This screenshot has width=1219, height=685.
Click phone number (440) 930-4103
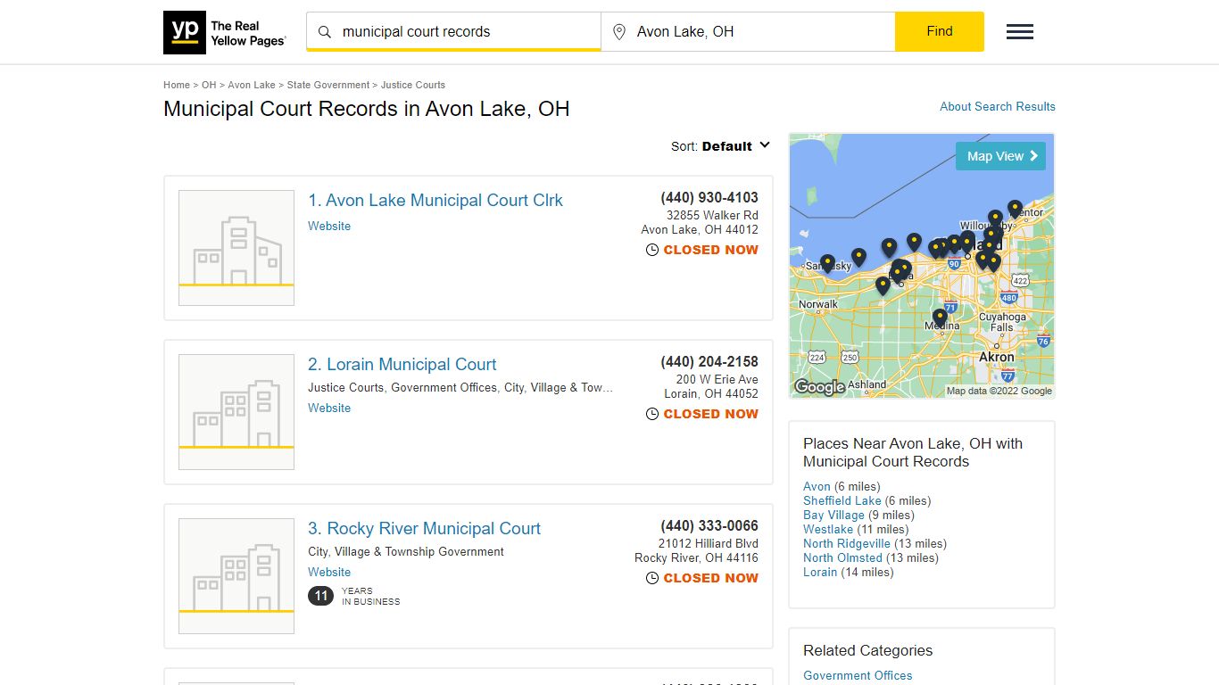coord(709,198)
